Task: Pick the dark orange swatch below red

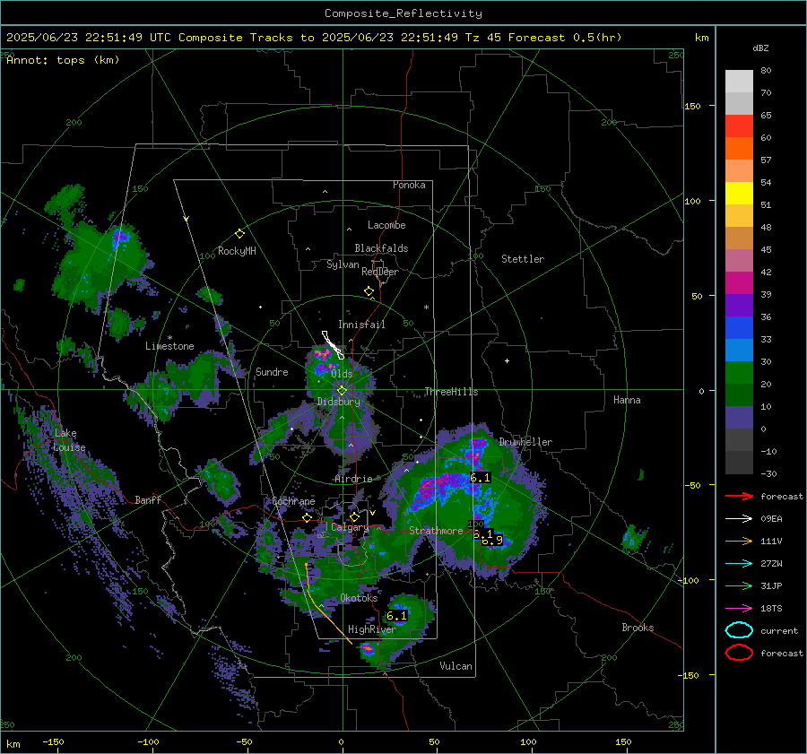Action: pos(739,148)
